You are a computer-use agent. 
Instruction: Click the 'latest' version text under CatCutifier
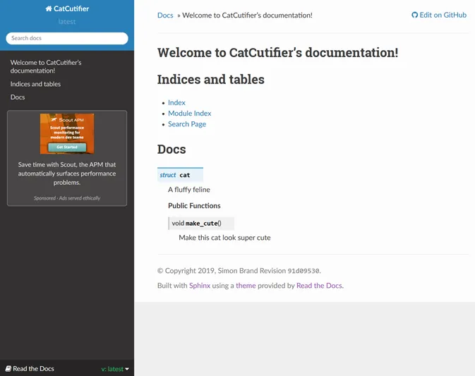(x=67, y=21)
